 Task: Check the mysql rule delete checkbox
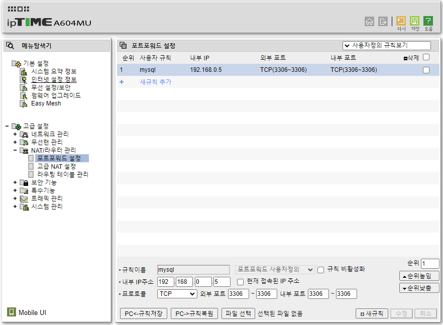click(x=426, y=70)
